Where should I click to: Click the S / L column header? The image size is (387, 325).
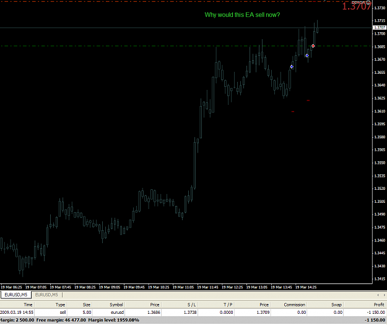pyautogui.click(x=192, y=305)
